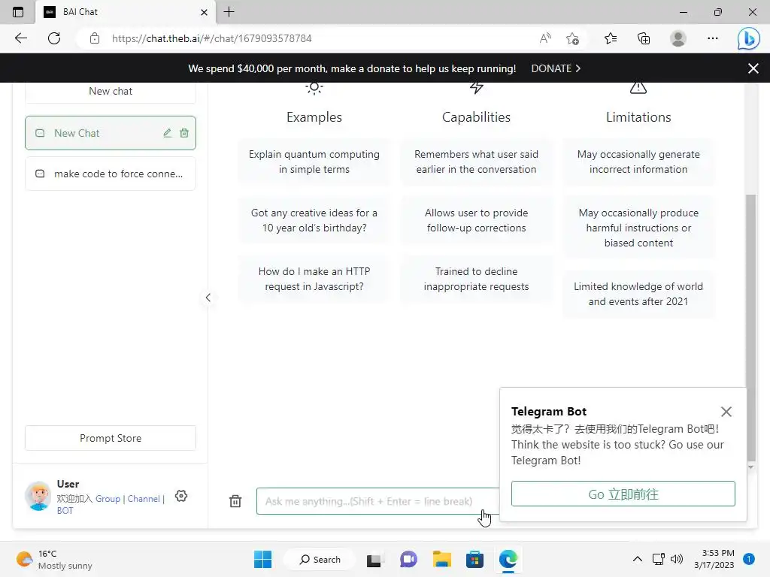The image size is (770, 577).
Task: Select the BAI Chat browser tab
Action: coord(126,12)
